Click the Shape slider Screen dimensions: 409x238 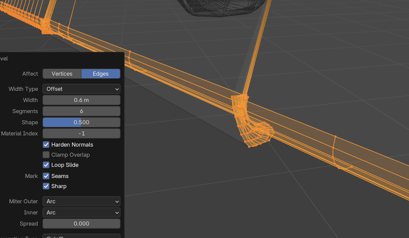coord(81,122)
